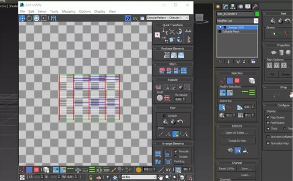Open the File menu in Edit UVWs
The height and width of the screenshot is (181, 293).
pyautogui.click(x=22, y=11)
